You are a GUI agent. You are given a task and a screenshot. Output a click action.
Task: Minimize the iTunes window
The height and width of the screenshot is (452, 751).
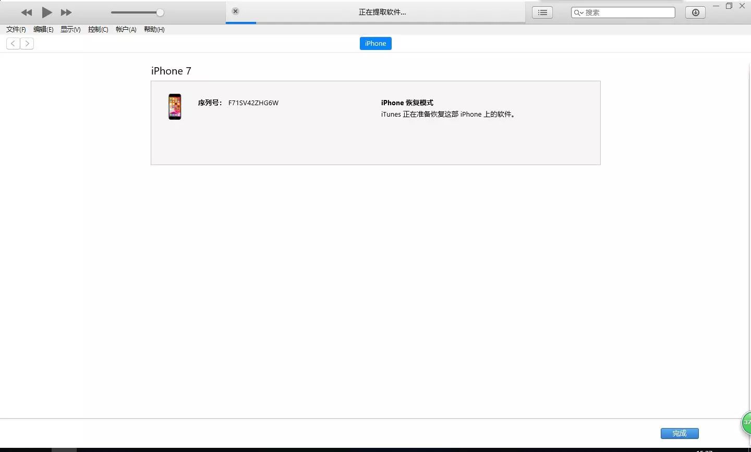[716, 6]
